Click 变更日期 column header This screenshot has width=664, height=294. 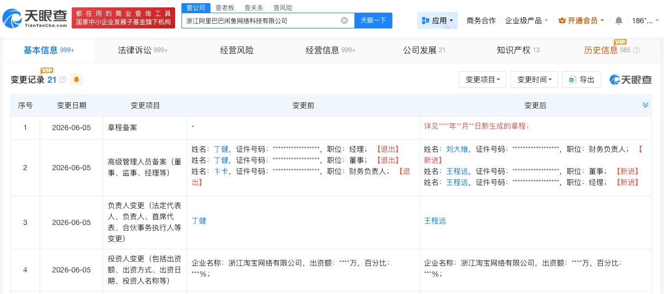point(72,105)
